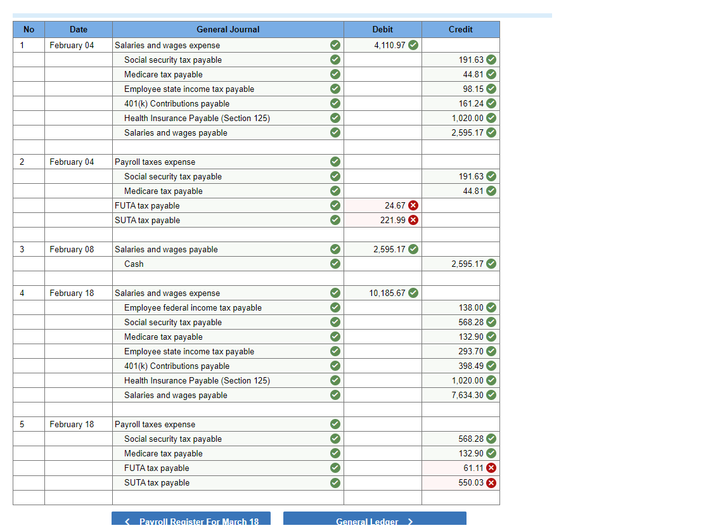This screenshot has height=528, width=708.
Task: Select the empty debit cell for entry 5 Payroll taxes expense
Action: point(382,424)
